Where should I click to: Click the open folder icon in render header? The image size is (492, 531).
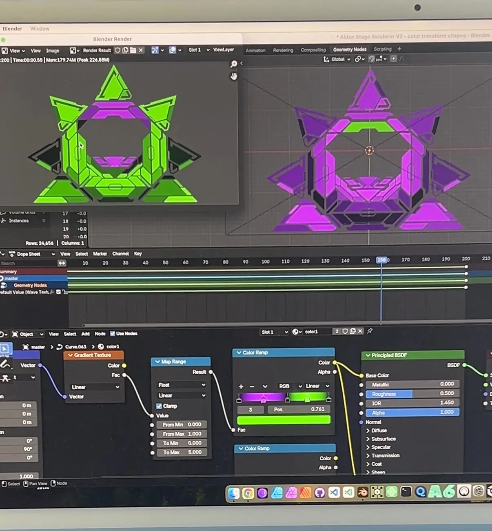click(133, 50)
